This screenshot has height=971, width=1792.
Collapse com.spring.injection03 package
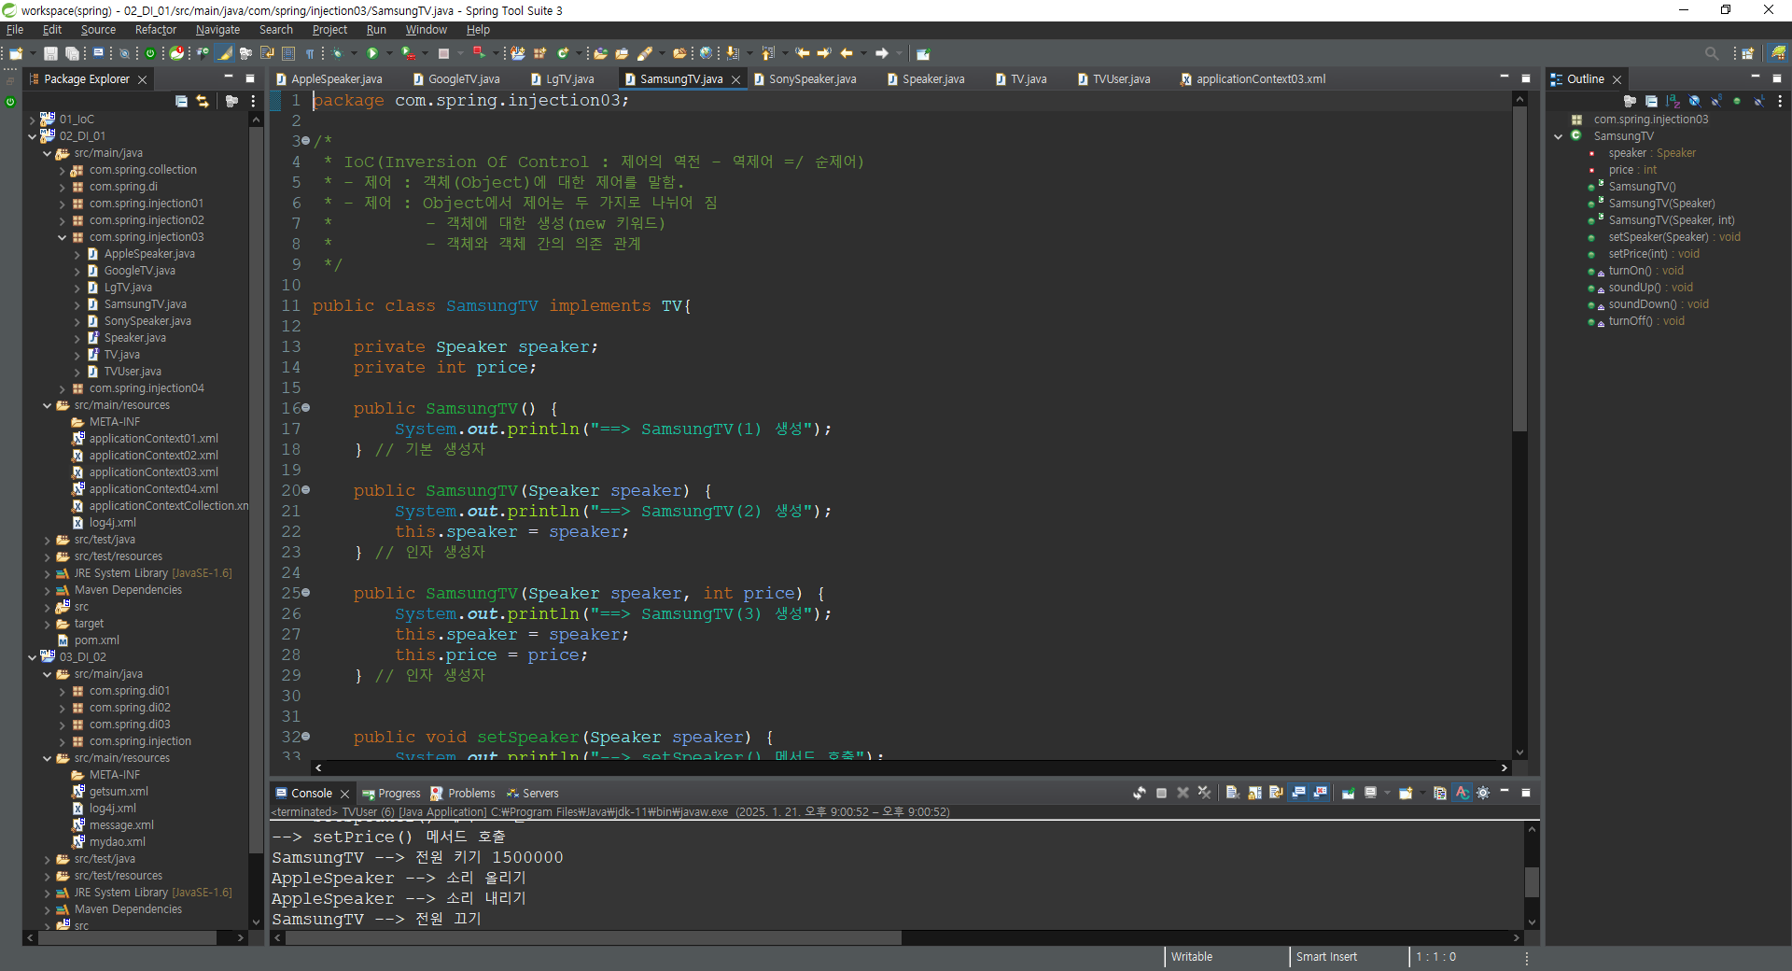63,237
